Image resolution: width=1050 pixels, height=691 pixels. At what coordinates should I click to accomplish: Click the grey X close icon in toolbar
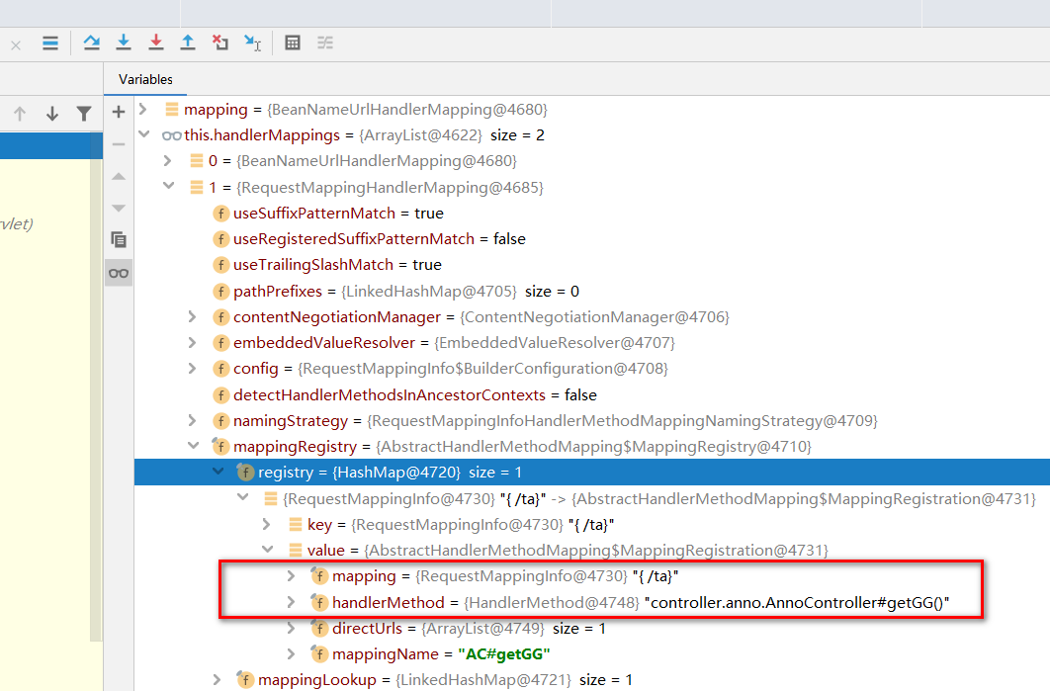click(x=16, y=45)
